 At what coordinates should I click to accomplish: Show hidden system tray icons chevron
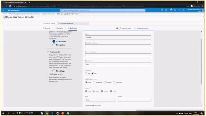tap(177, 113)
